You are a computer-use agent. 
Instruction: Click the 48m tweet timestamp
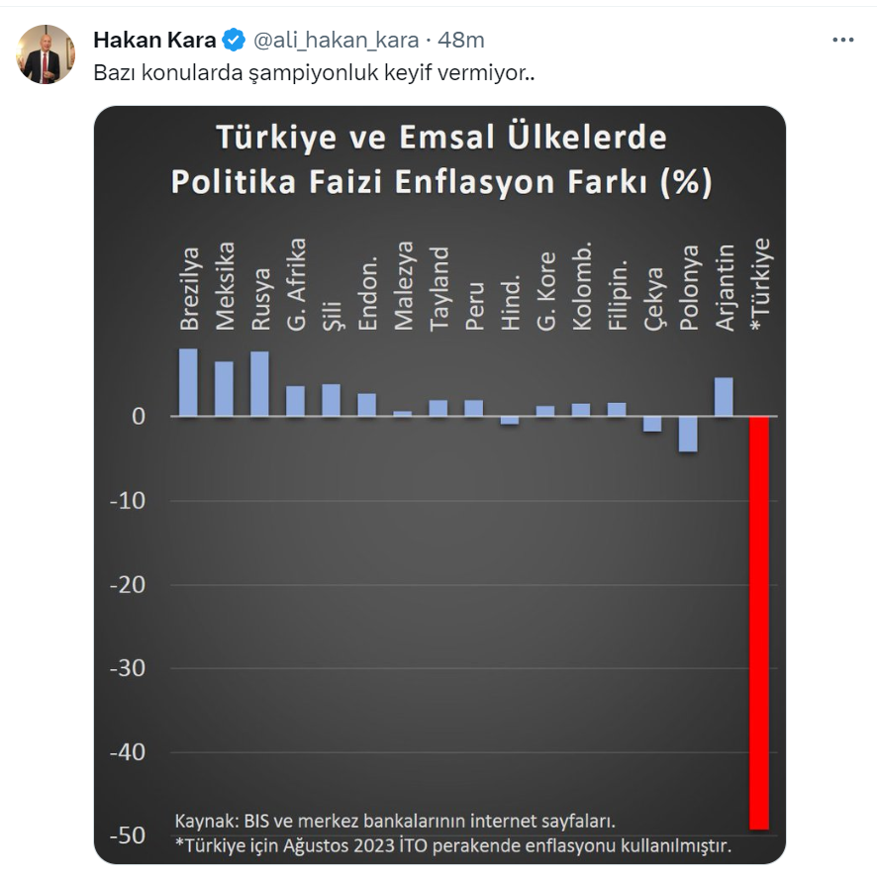tap(461, 41)
